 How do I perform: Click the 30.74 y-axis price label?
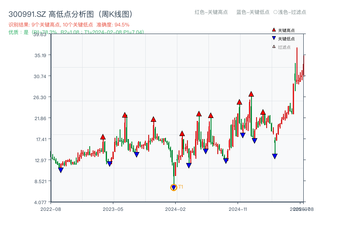[40, 76]
